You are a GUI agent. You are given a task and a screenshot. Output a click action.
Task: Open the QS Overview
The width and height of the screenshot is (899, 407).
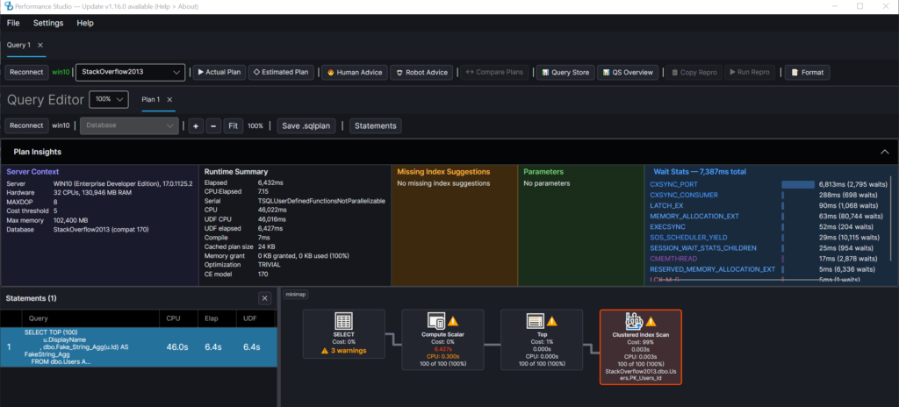(x=627, y=72)
